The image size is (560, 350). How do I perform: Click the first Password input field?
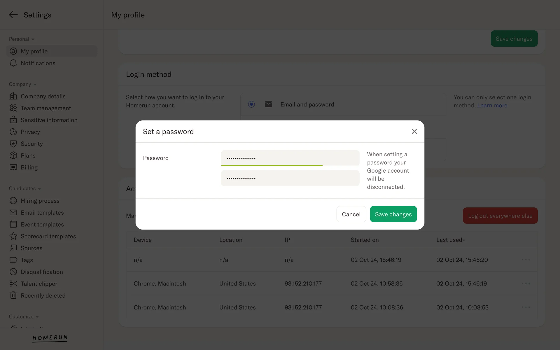coord(290,158)
